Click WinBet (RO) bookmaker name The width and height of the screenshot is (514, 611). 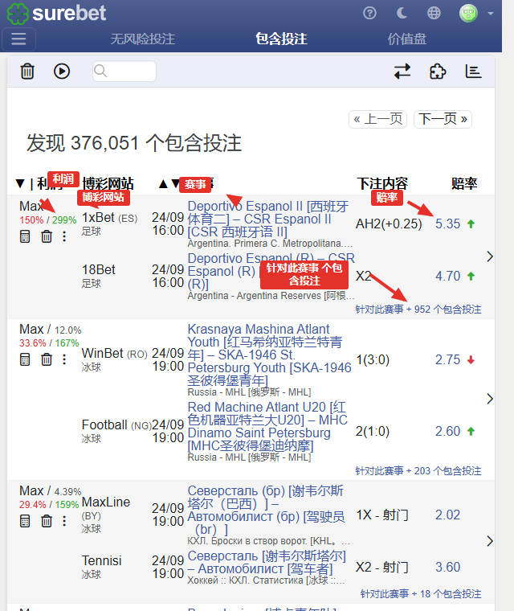coord(115,354)
